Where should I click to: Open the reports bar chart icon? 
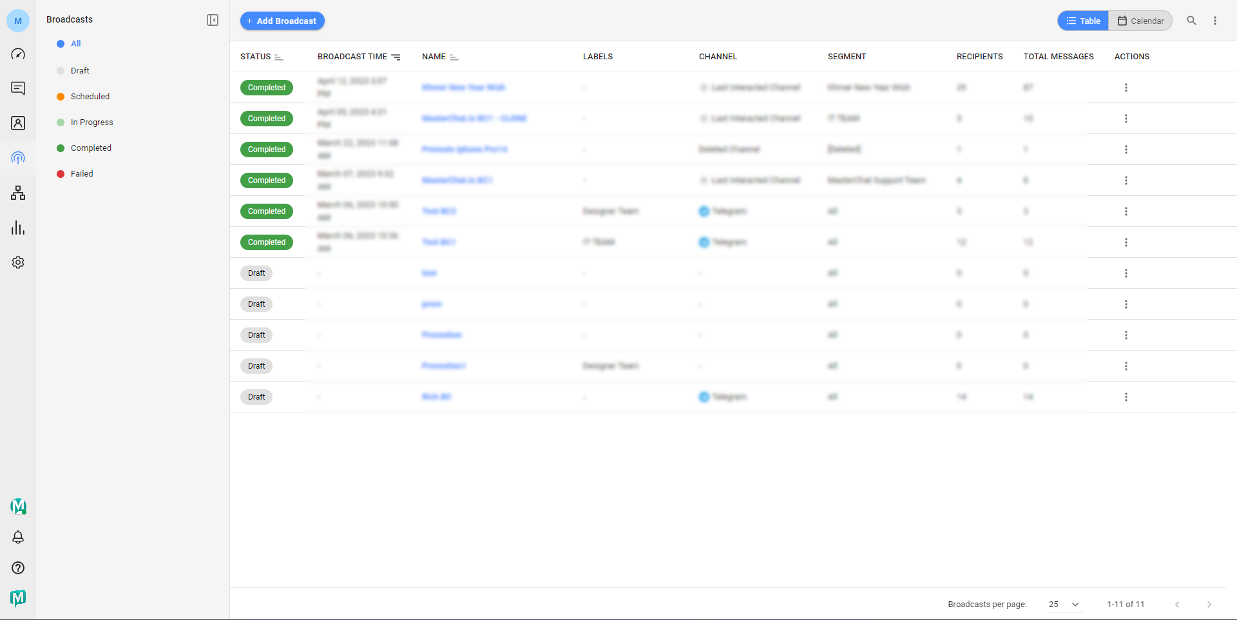18,228
